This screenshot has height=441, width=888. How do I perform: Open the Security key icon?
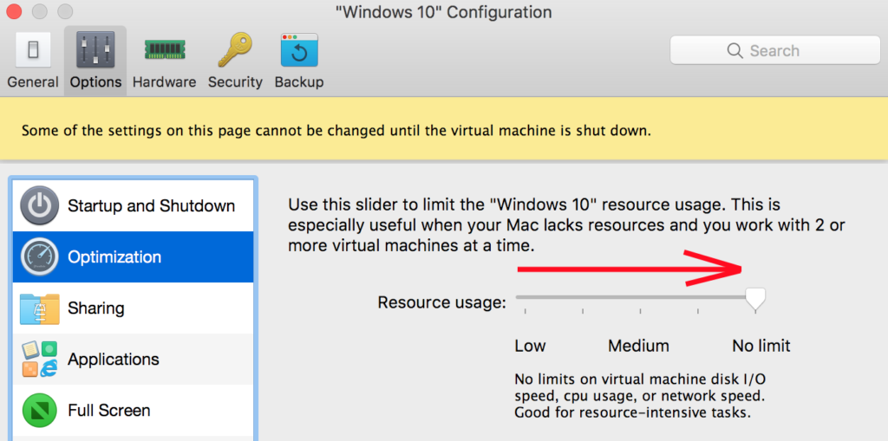coord(235,49)
